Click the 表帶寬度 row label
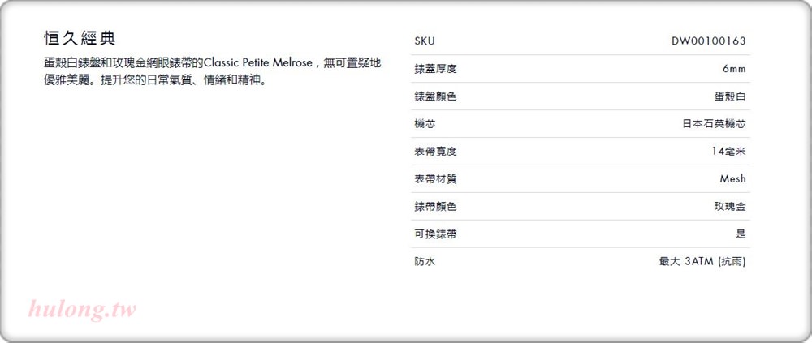The height and width of the screenshot is (343, 812). pyautogui.click(x=435, y=152)
